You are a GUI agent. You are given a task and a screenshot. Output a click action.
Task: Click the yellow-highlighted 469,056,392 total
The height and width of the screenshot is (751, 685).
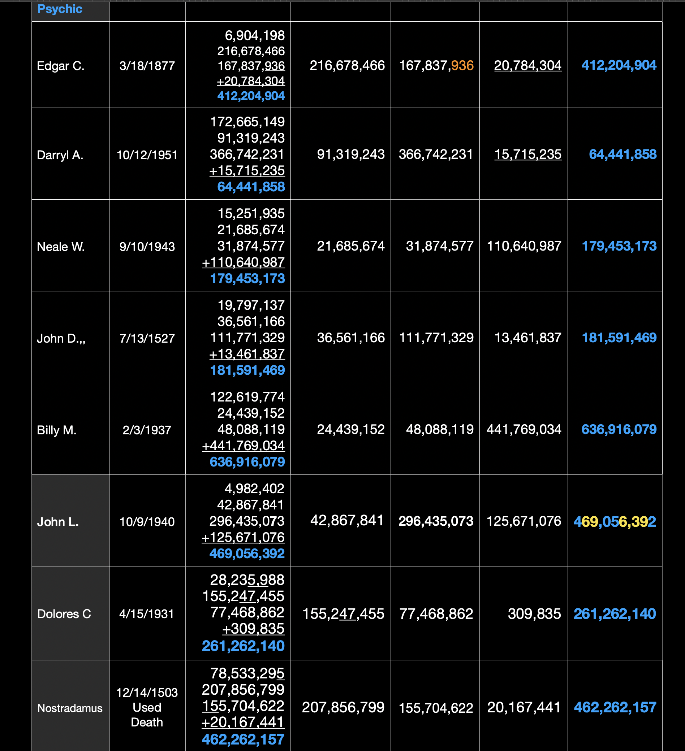tap(614, 521)
